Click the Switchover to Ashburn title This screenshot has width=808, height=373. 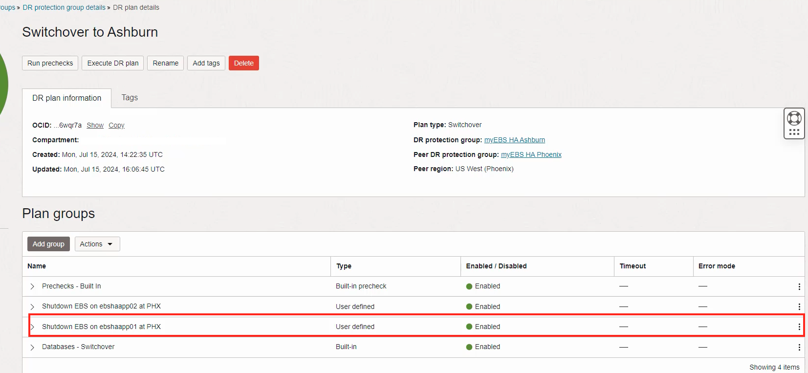(90, 32)
